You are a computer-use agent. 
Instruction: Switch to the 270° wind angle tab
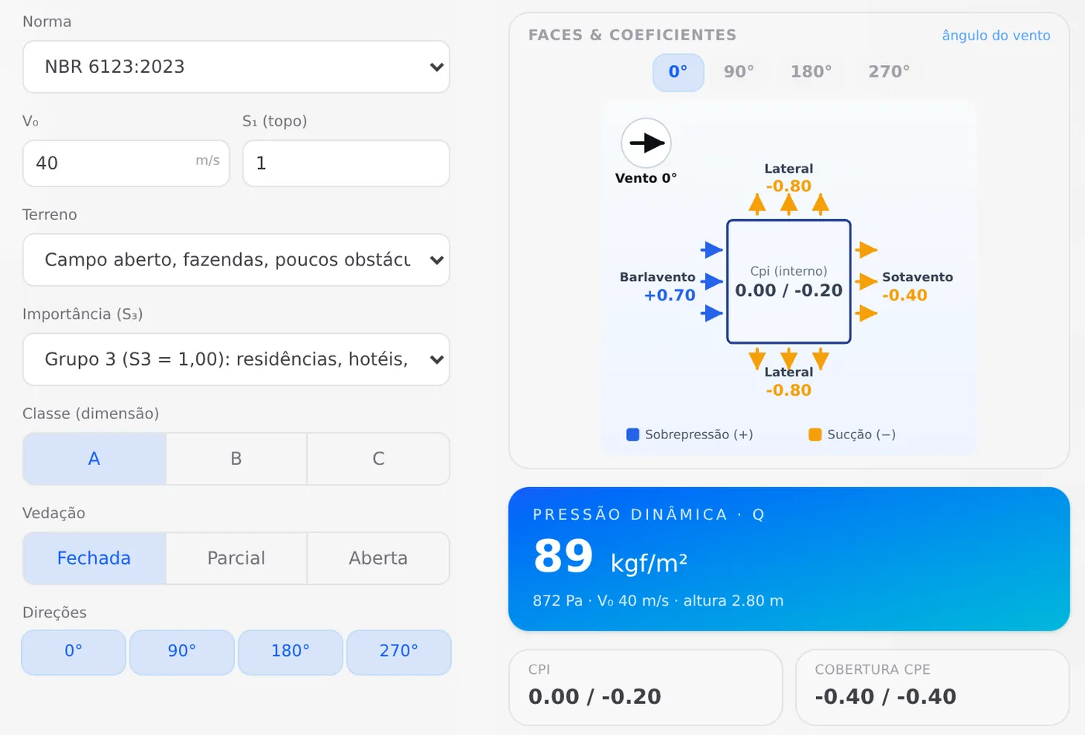pos(889,72)
